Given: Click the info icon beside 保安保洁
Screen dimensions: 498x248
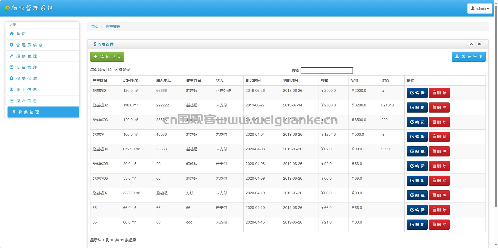Looking at the screenshot, I should 11,78.
